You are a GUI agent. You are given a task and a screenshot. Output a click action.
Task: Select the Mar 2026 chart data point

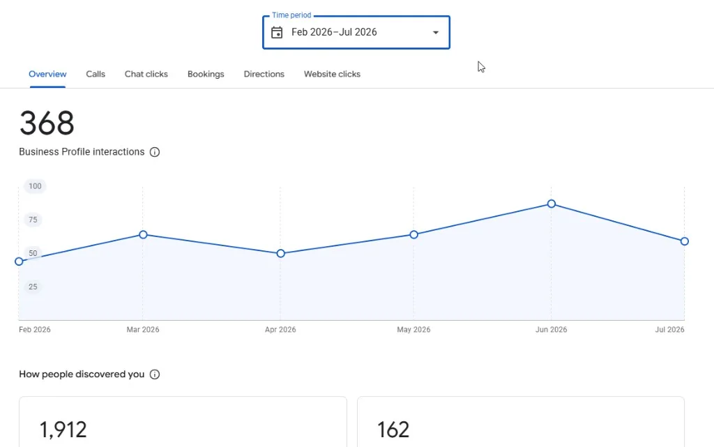[143, 234]
